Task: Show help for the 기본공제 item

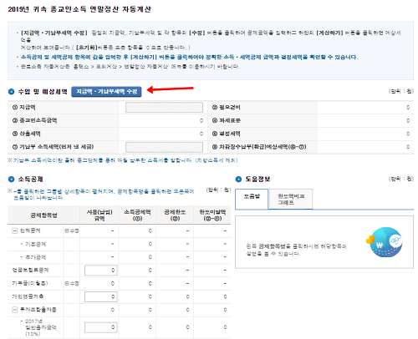Action: coord(36,244)
